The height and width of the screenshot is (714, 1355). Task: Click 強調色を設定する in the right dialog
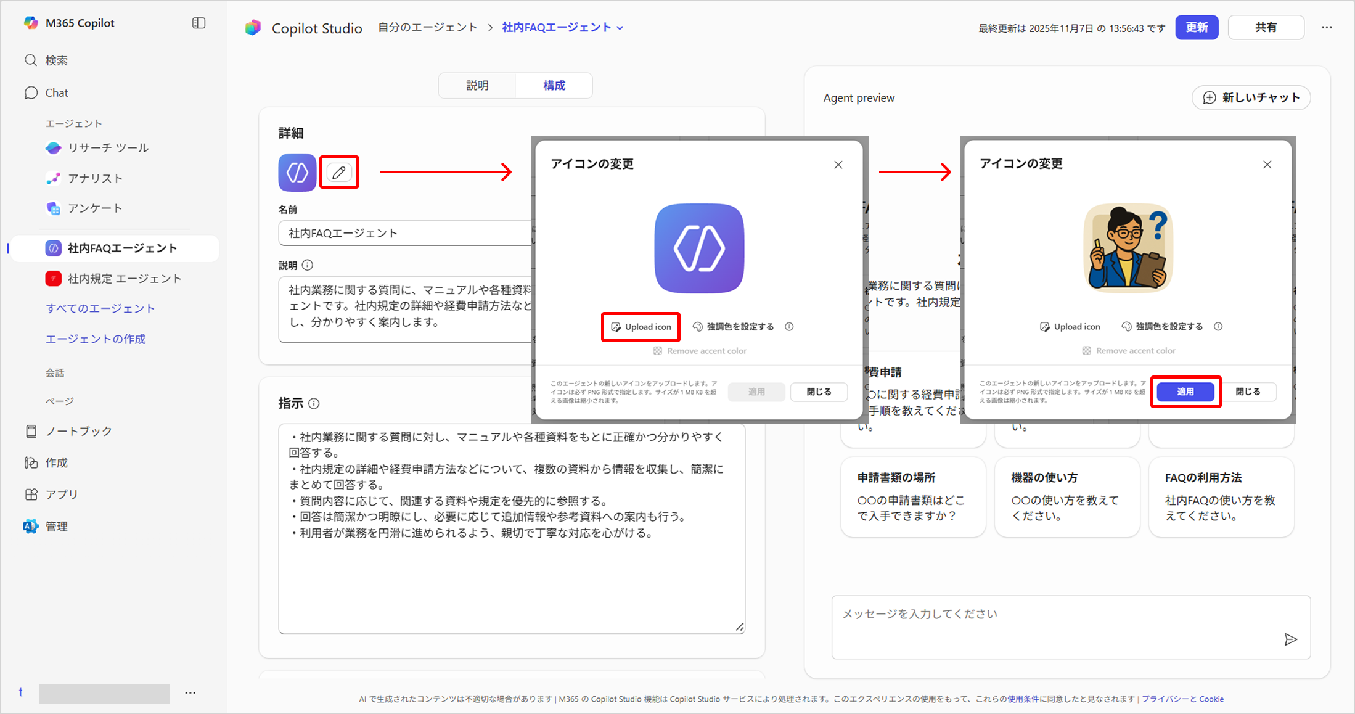(1169, 327)
